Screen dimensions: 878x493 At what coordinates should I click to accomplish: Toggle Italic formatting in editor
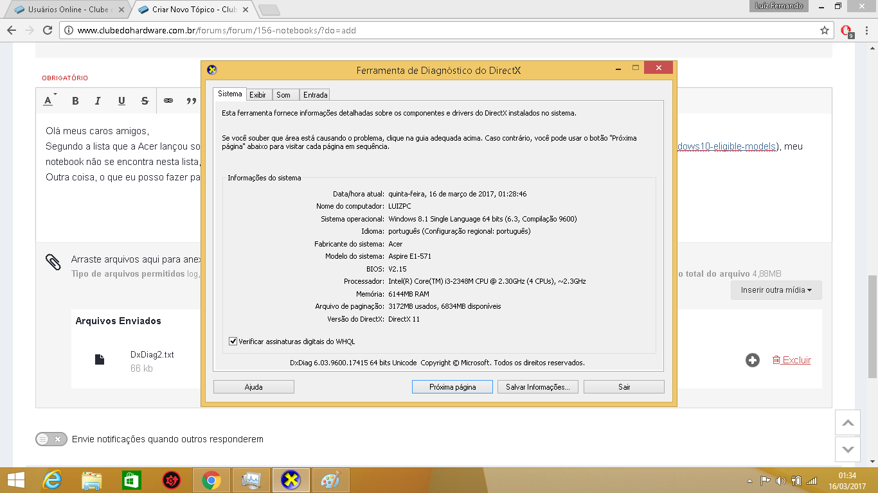[98, 101]
